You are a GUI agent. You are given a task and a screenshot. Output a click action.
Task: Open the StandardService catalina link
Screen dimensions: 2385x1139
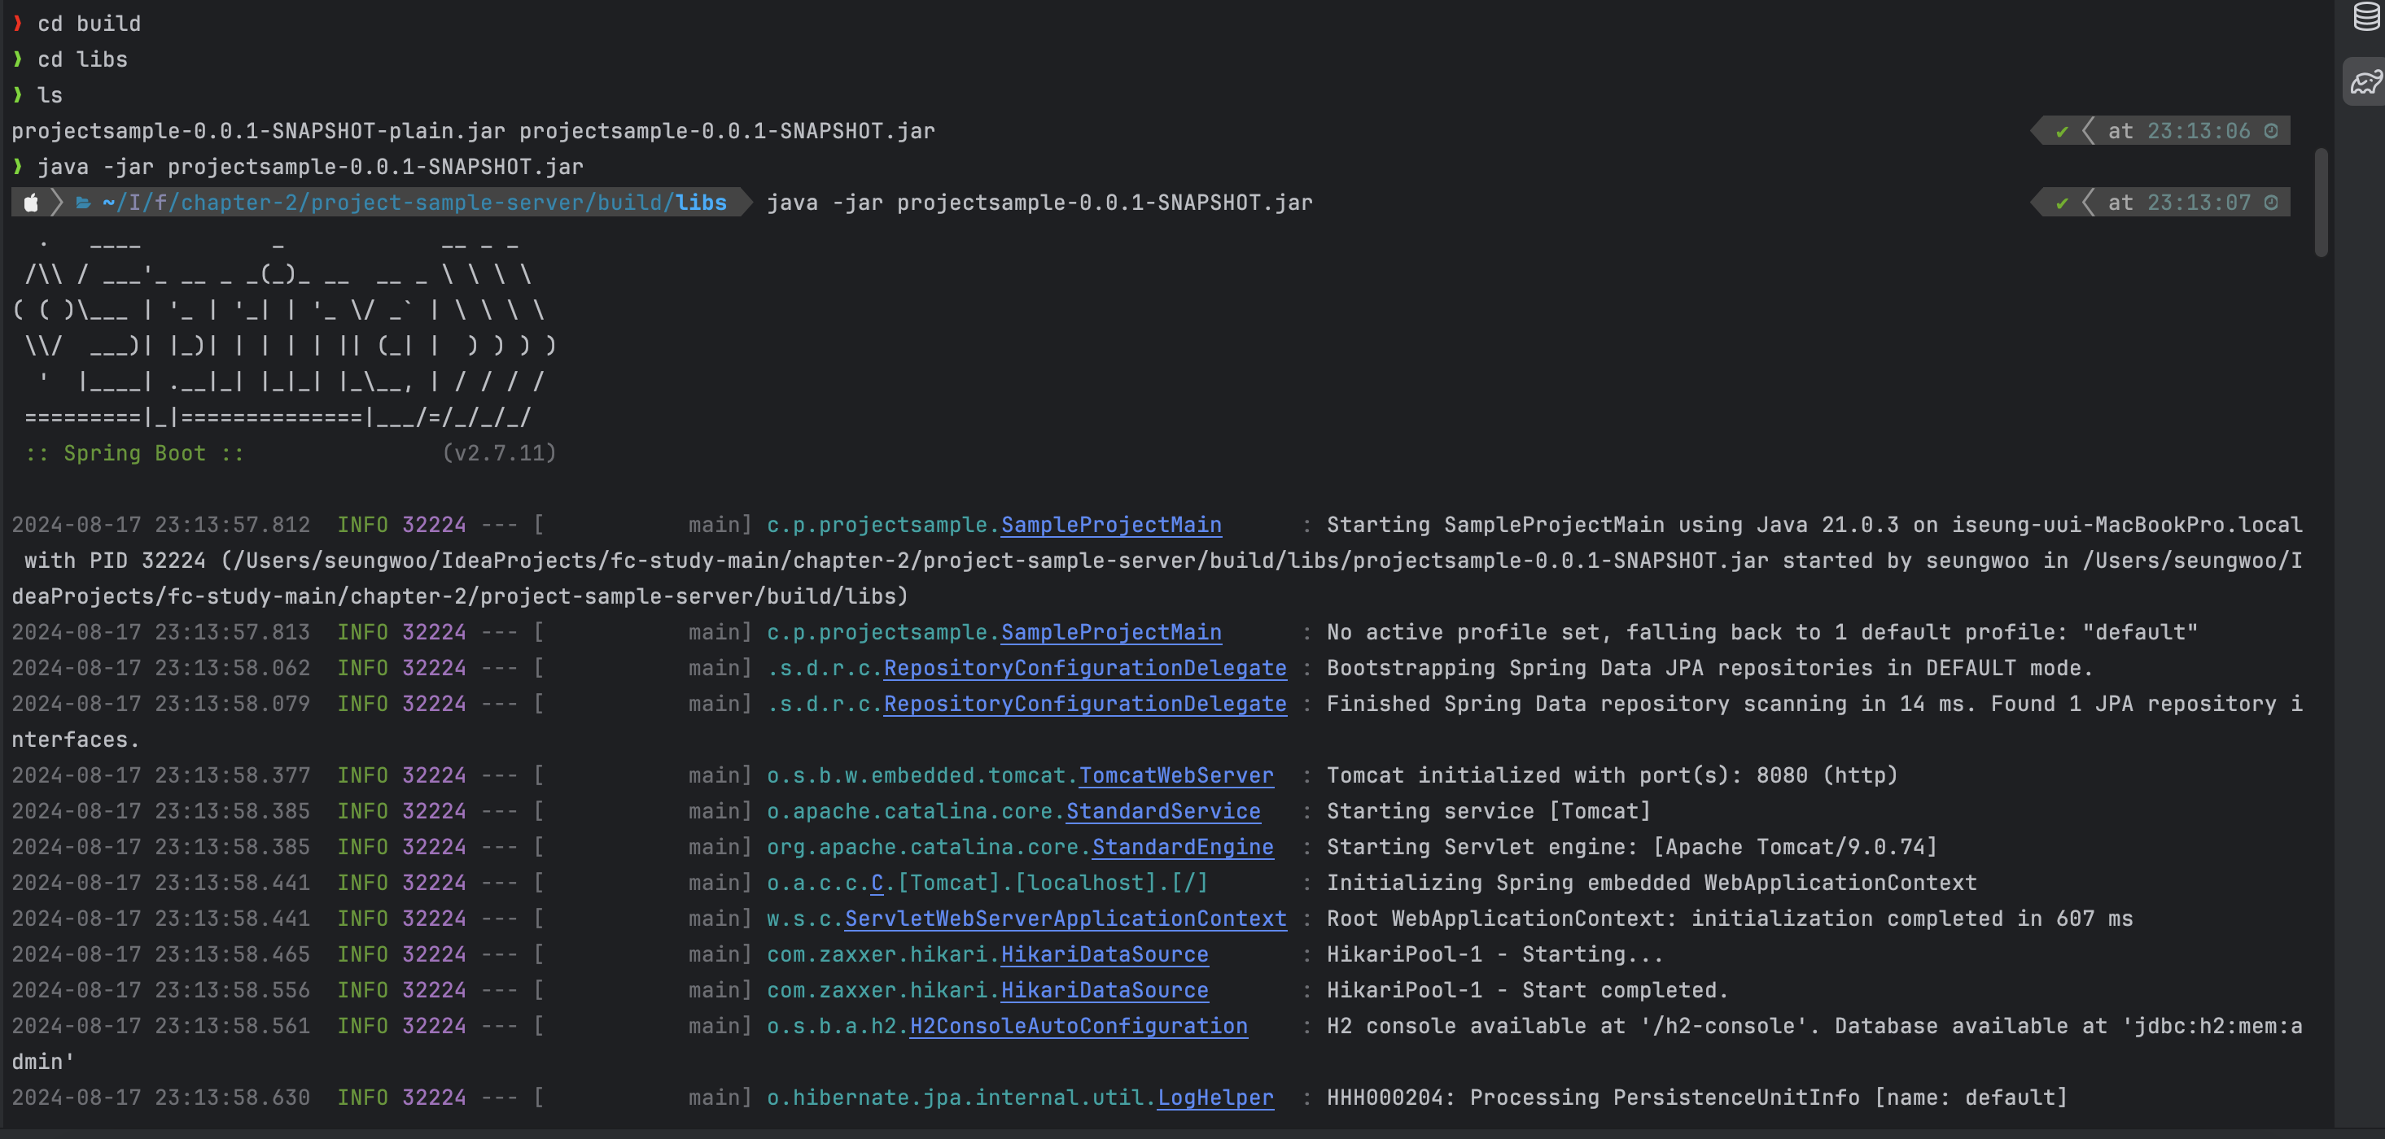click(1163, 811)
